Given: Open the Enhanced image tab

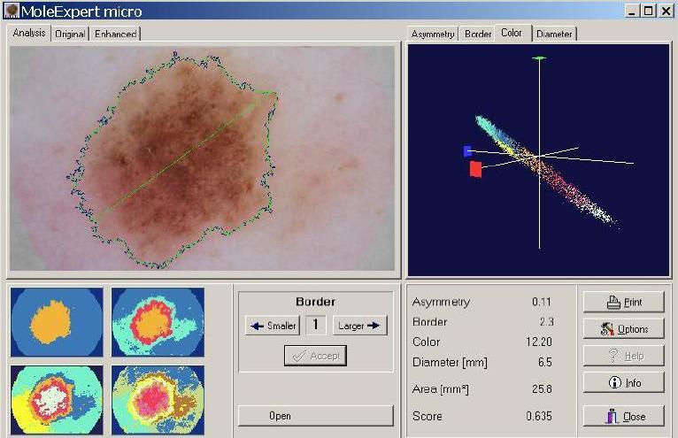Looking at the screenshot, I should click(x=116, y=34).
